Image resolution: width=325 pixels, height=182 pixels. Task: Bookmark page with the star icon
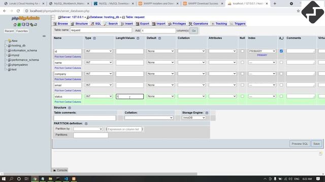click(x=298, y=11)
